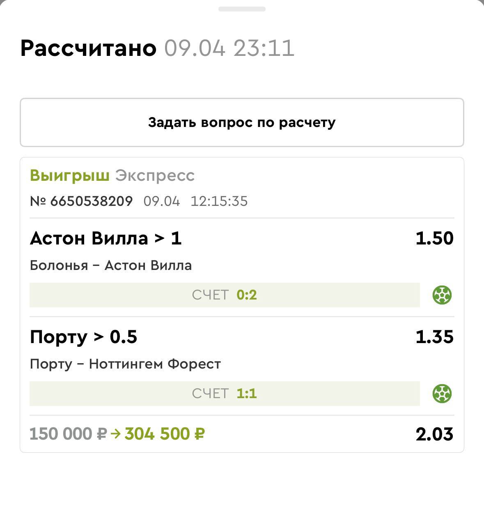Image resolution: width=484 pixels, height=514 pixels.
Task: Select the 'Болонья – Астон Вилла' match name
Action: tap(111, 265)
